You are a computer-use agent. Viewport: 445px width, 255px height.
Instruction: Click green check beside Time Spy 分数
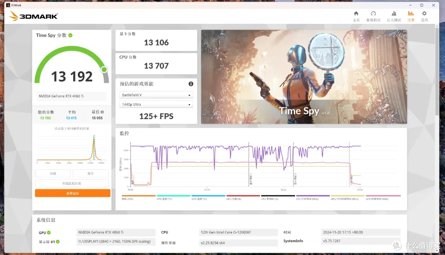pos(70,35)
